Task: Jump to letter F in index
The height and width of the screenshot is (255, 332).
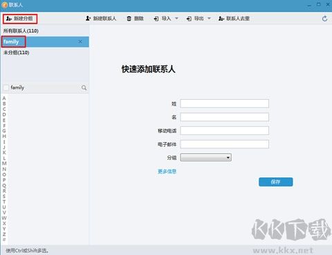Action: [4, 125]
